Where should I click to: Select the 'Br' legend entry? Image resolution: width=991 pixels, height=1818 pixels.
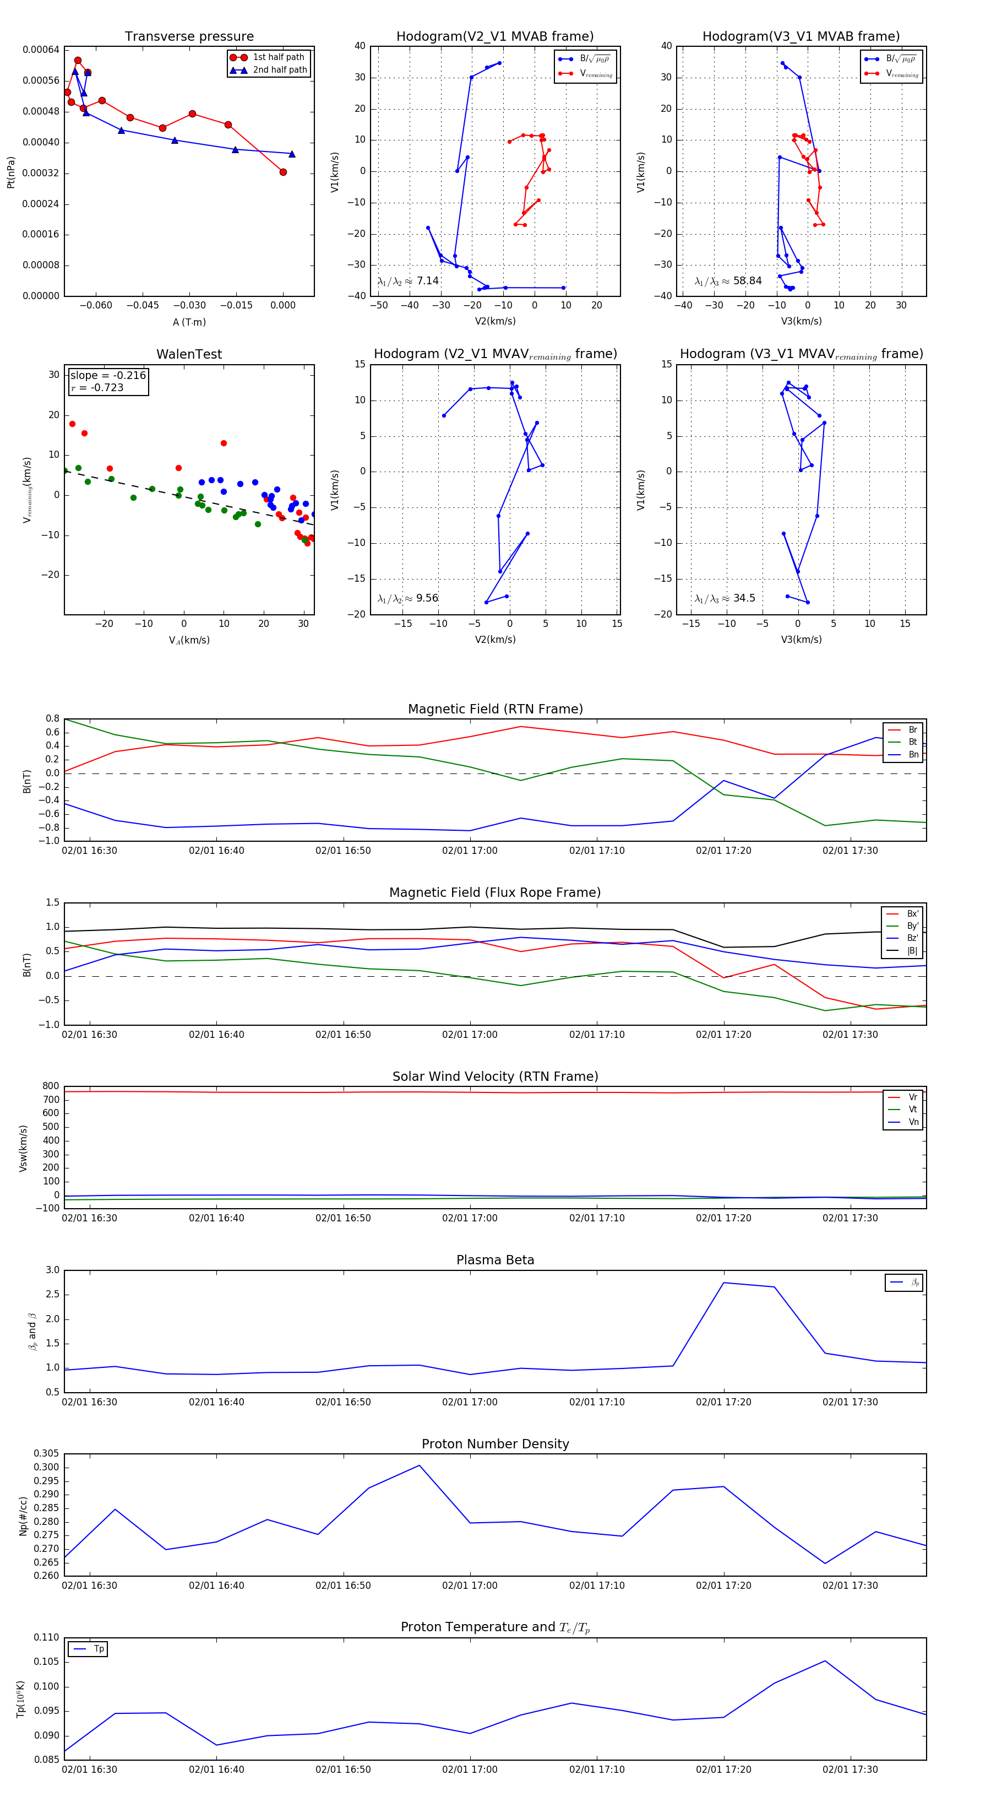tap(903, 730)
